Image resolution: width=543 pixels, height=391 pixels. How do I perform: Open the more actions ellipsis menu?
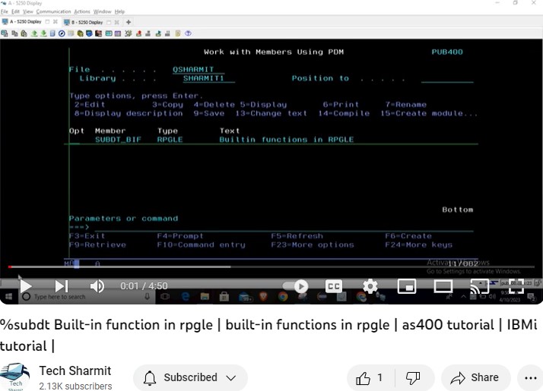point(530,378)
